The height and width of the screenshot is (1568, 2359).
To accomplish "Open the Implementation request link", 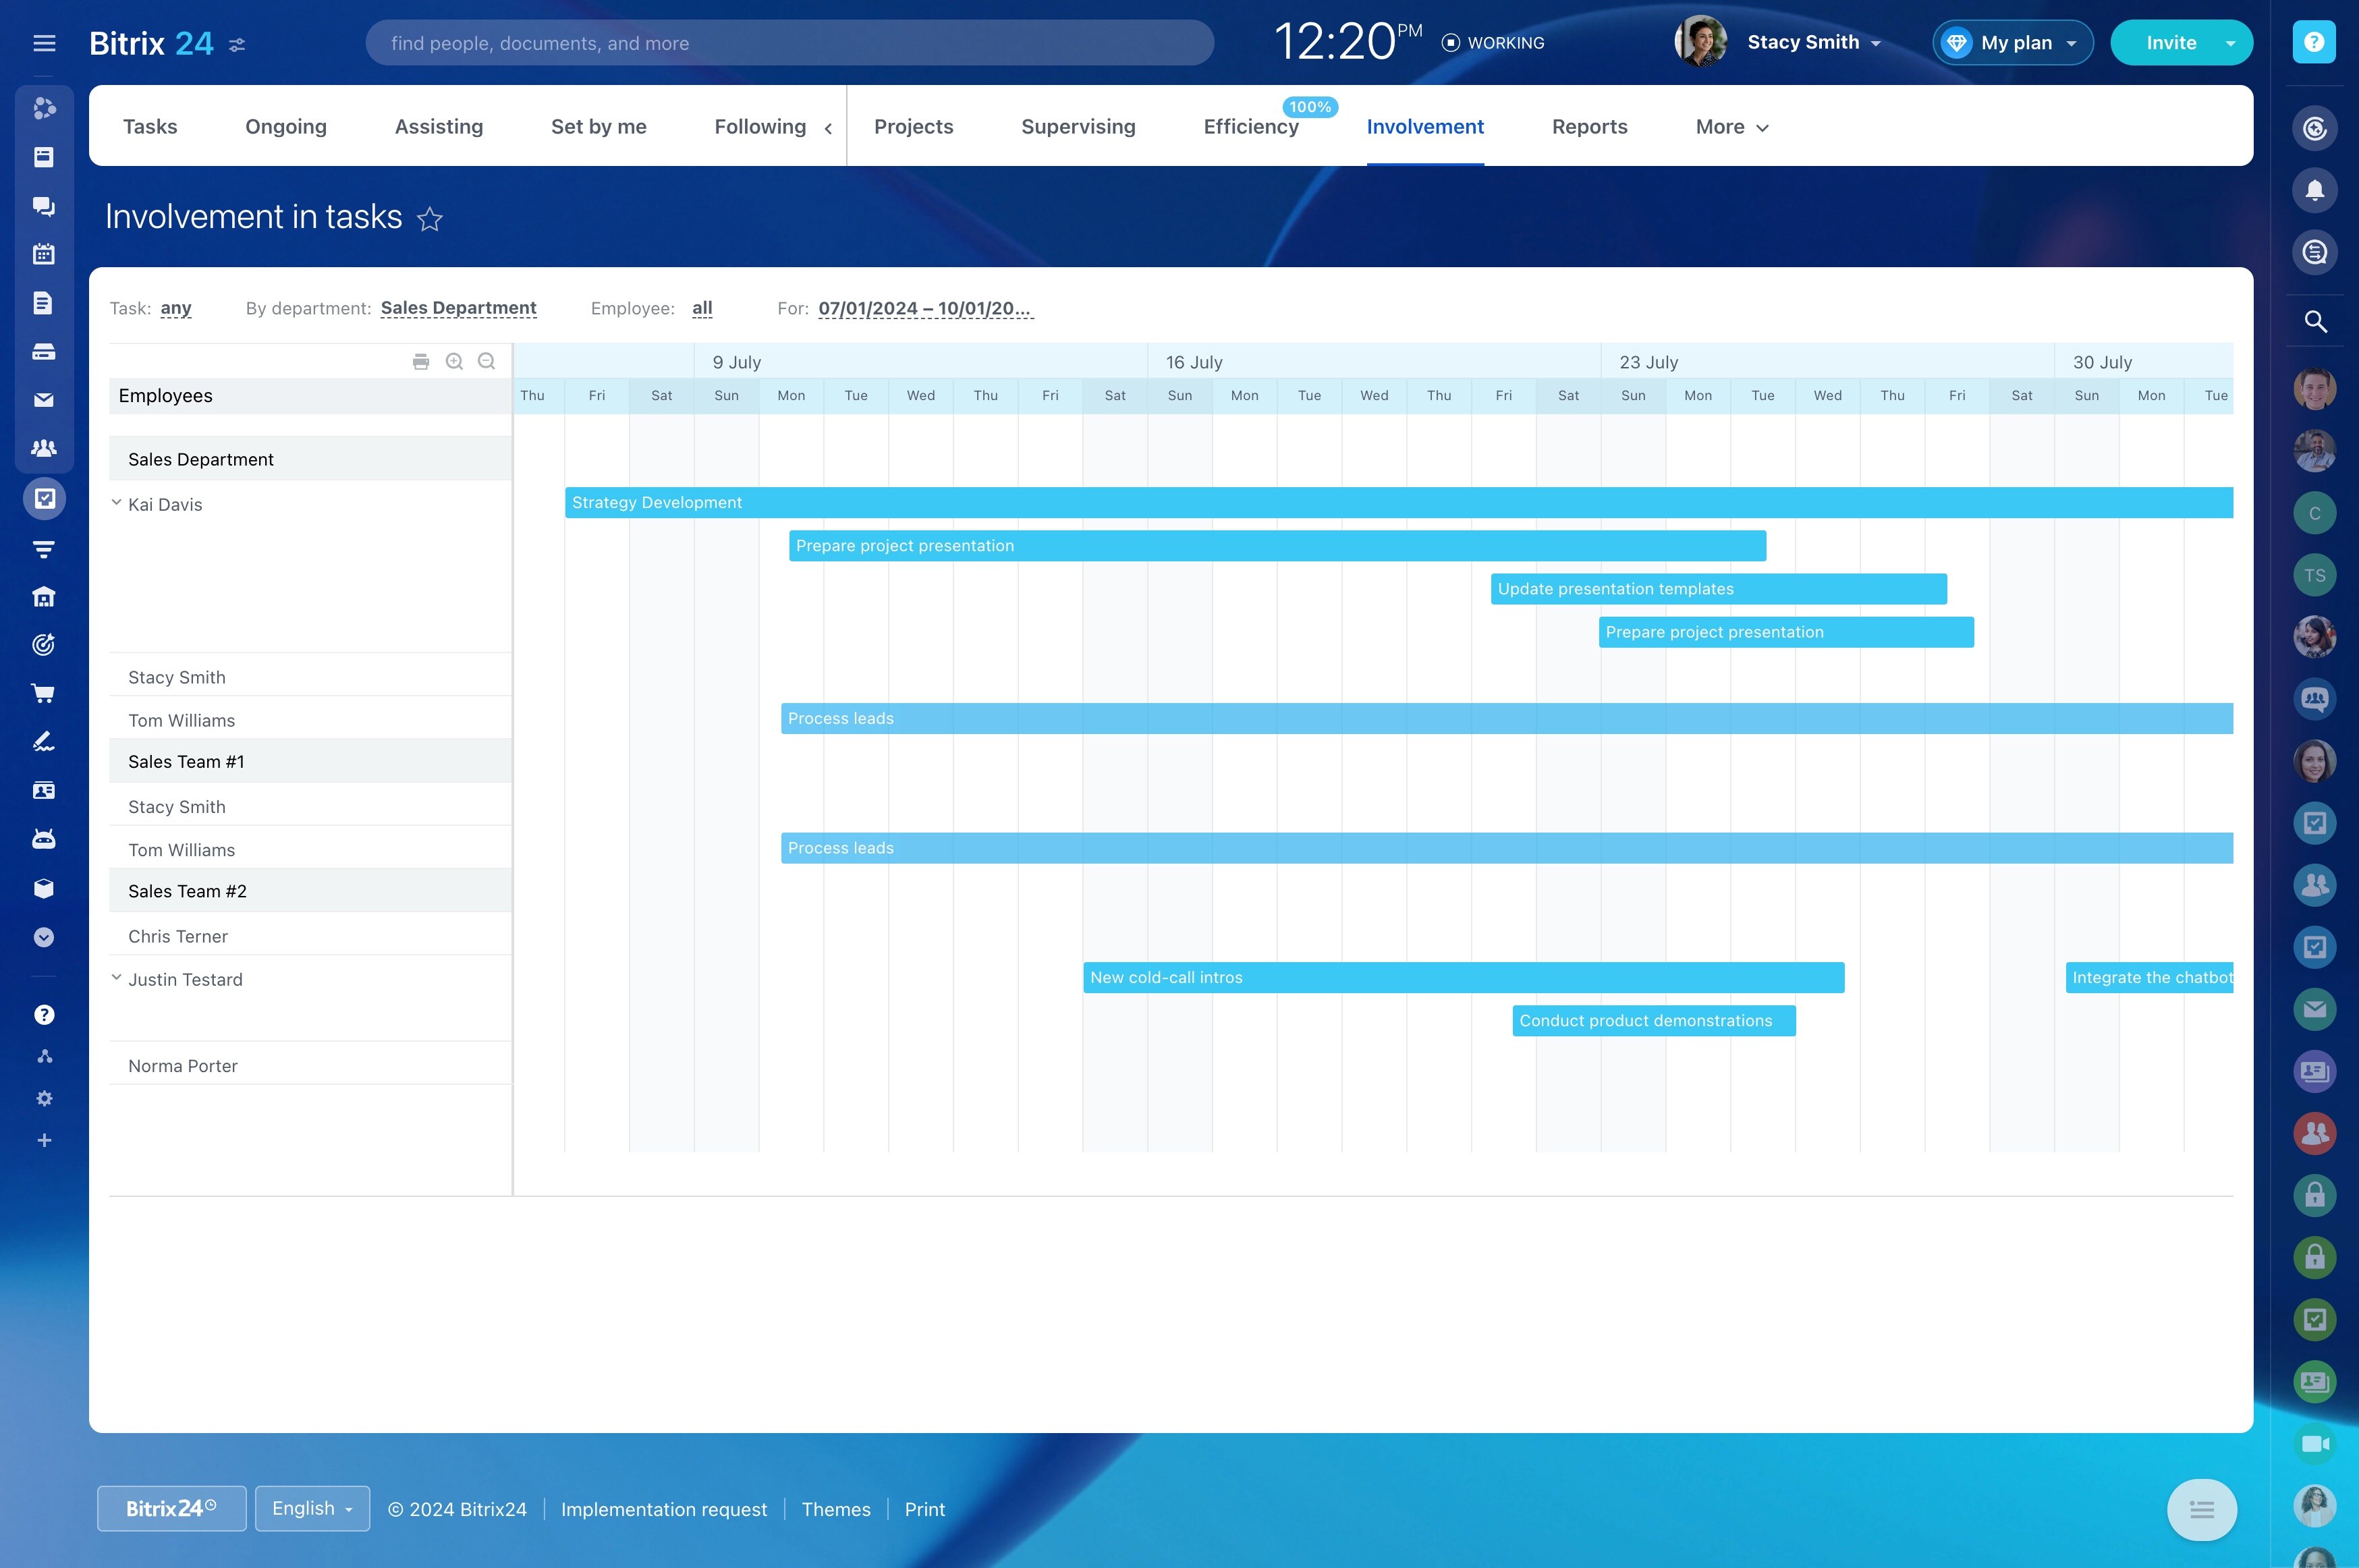I will (x=664, y=1509).
